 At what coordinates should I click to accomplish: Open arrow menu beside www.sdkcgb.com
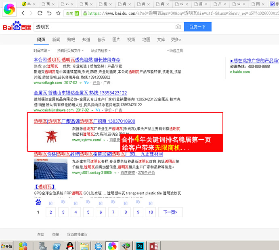click(81, 83)
